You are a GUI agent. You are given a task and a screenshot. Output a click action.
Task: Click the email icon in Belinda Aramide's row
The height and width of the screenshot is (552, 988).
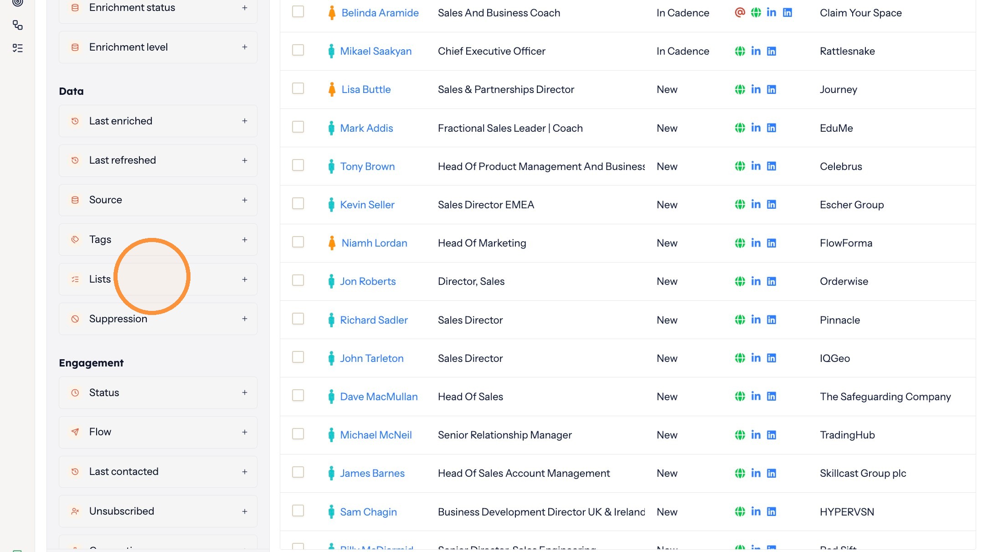click(x=740, y=12)
